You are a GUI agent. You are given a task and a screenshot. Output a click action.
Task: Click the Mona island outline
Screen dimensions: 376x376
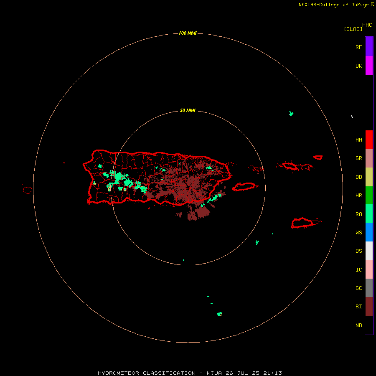27,191
